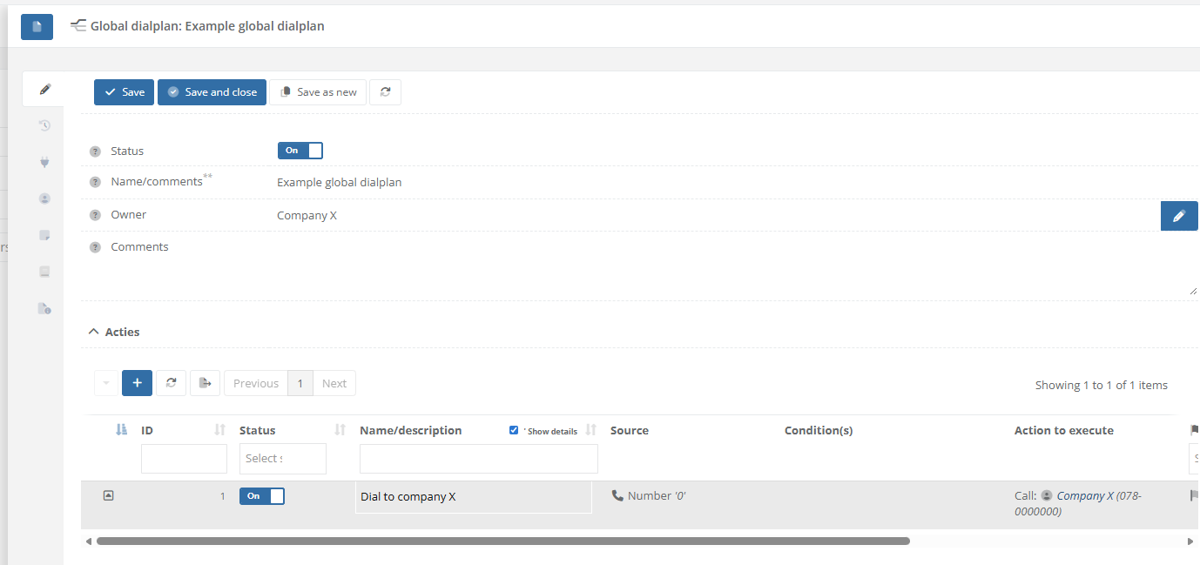This screenshot has width=1200, height=565.
Task: Open the Status filter select dropdown
Action: click(x=282, y=459)
